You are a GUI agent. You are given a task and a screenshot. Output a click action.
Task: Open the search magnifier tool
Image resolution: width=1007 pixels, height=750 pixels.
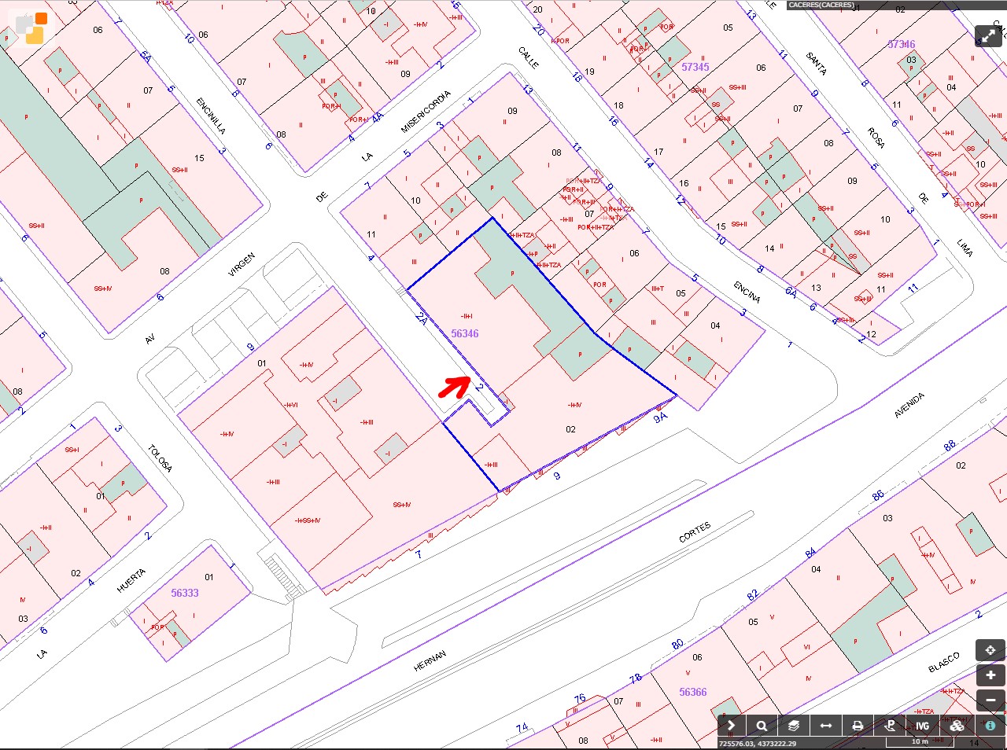tap(762, 726)
